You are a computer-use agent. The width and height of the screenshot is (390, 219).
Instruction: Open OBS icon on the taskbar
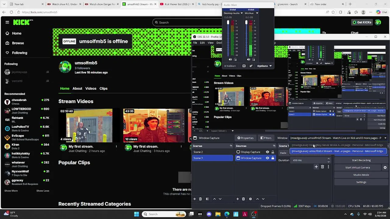(253, 214)
